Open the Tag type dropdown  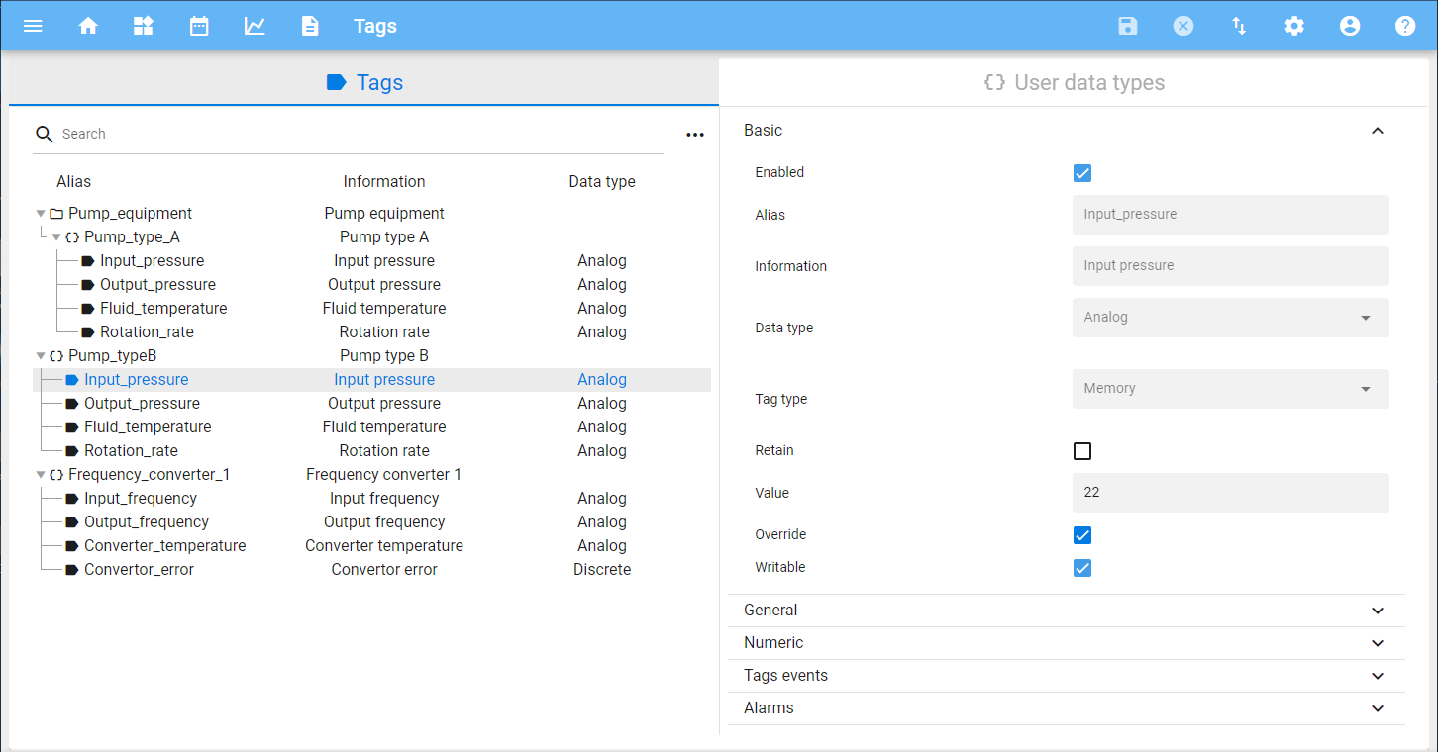tap(1230, 389)
